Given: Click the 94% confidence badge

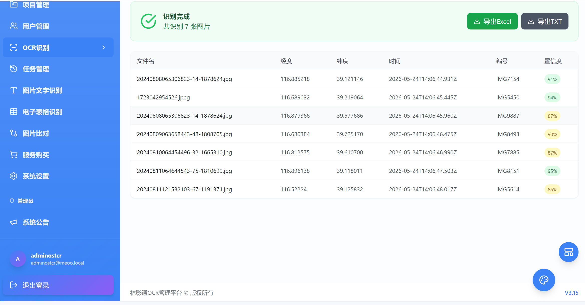Looking at the screenshot, I should tap(552, 97).
